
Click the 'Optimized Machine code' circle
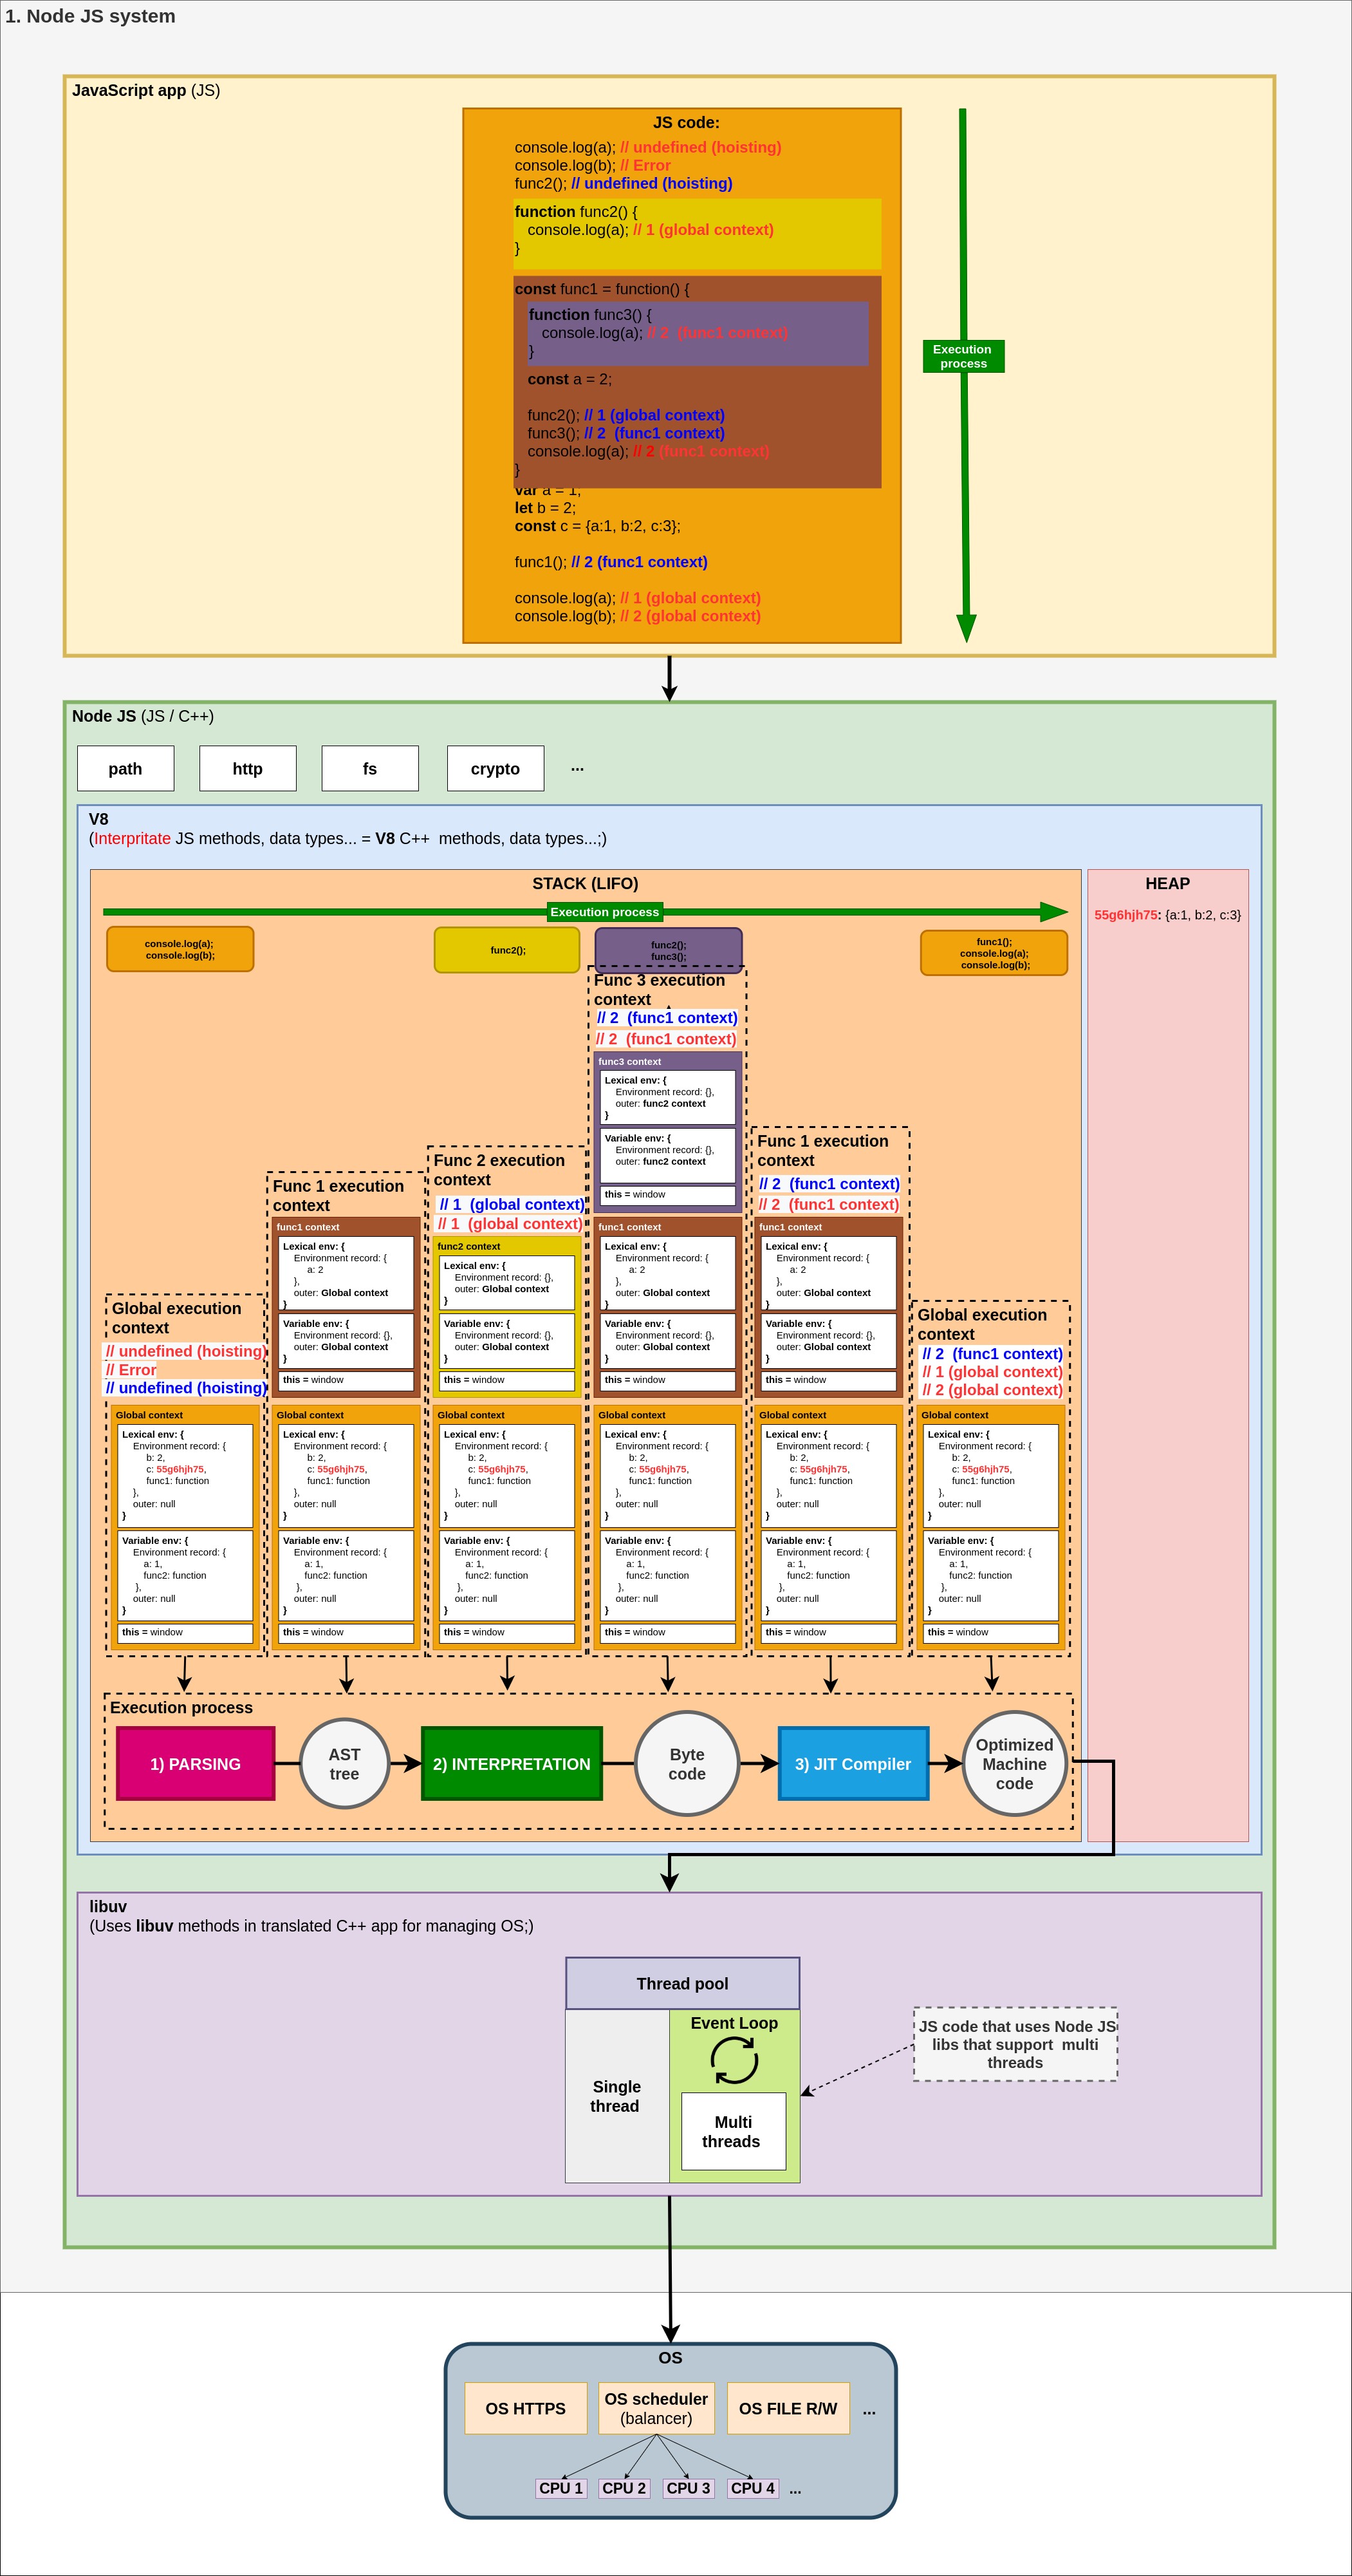pos(1014,1764)
